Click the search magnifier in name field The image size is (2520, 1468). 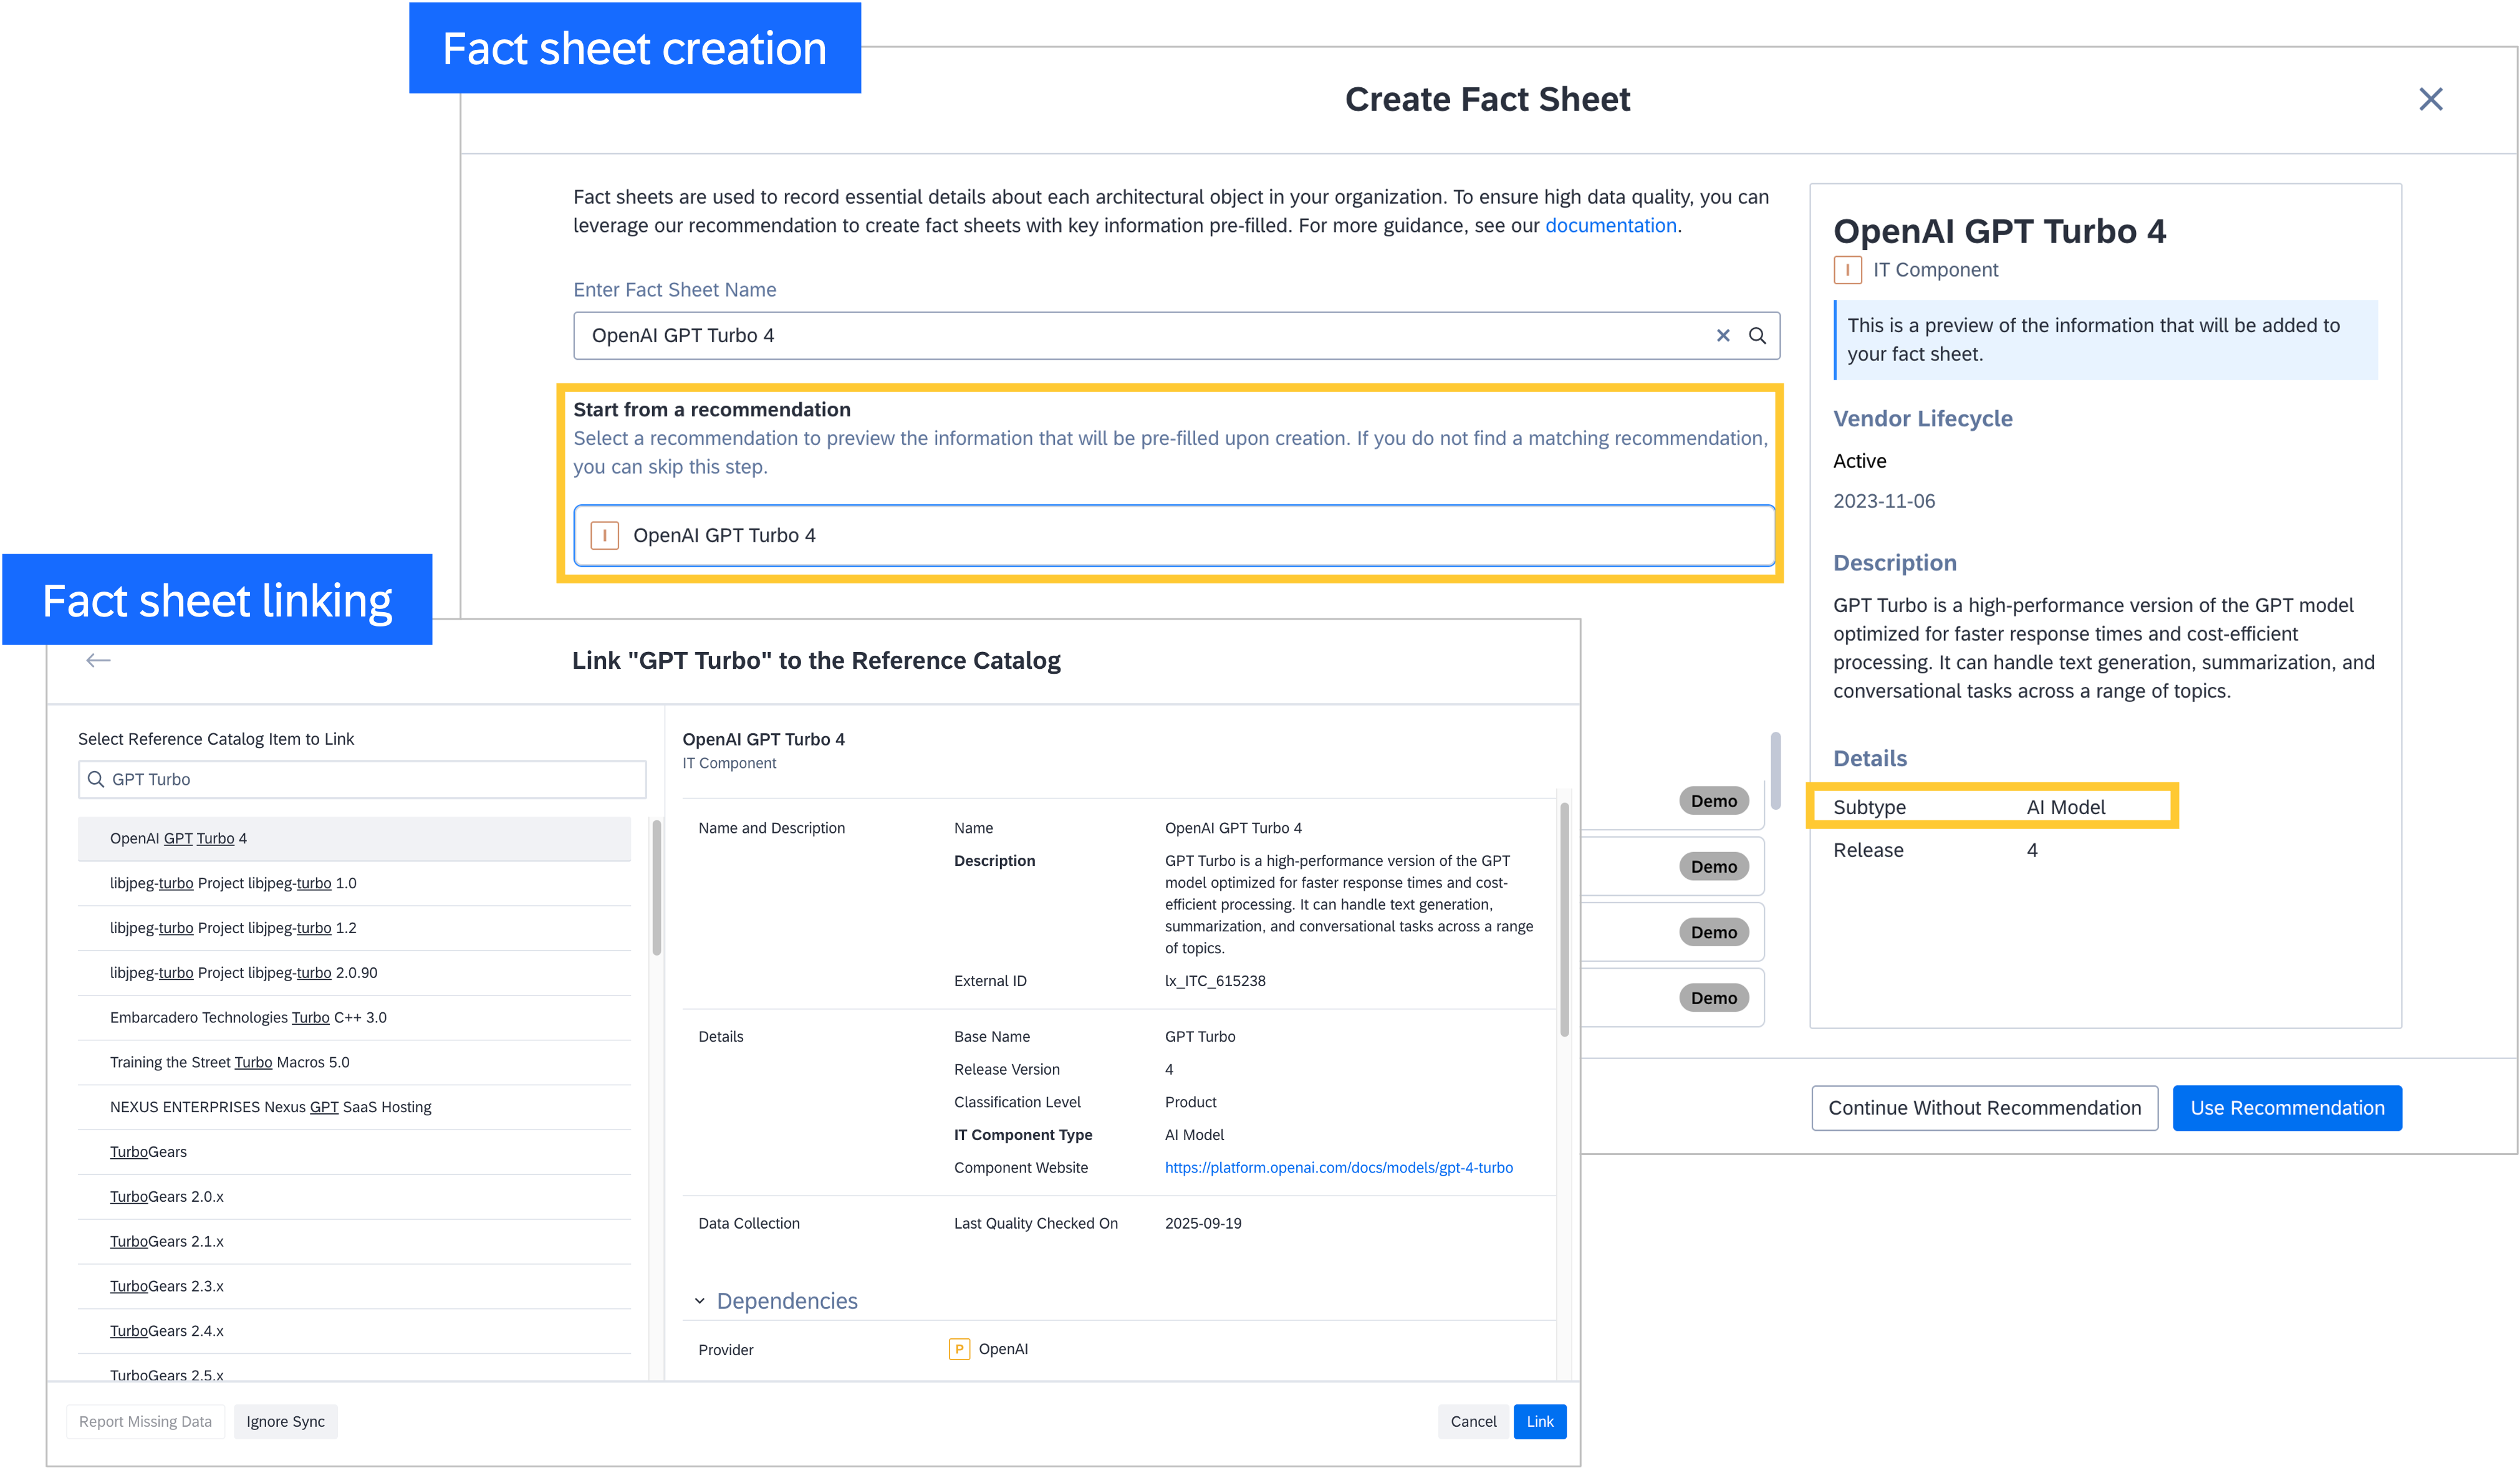click(1757, 336)
